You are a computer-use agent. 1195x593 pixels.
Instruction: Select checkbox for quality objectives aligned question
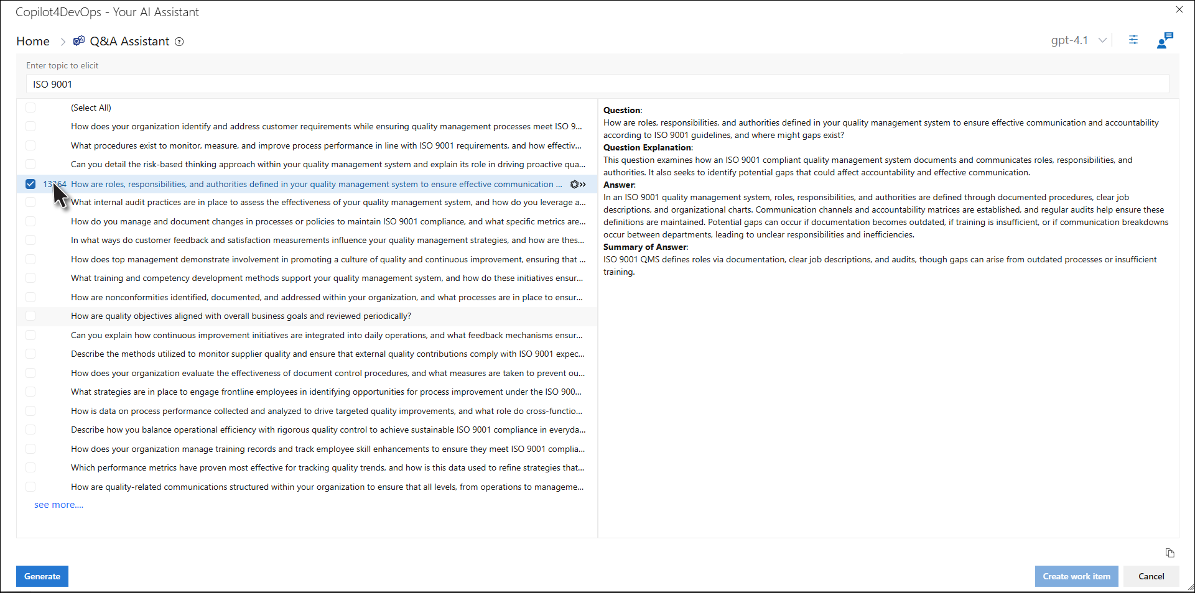[x=30, y=316]
